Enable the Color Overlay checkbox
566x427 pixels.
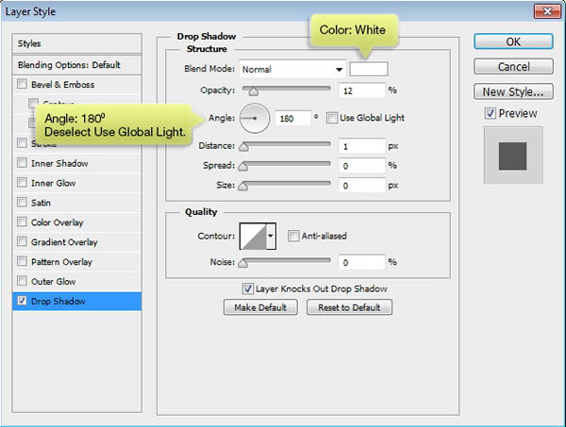pyautogui.click(x=22, y=222)
